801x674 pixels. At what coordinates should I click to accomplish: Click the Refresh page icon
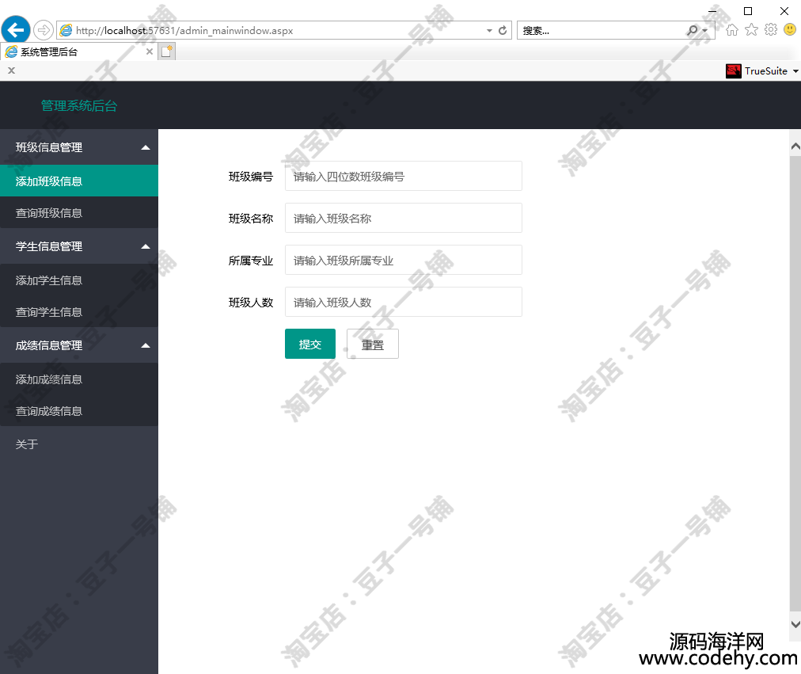tap(503, 30)
